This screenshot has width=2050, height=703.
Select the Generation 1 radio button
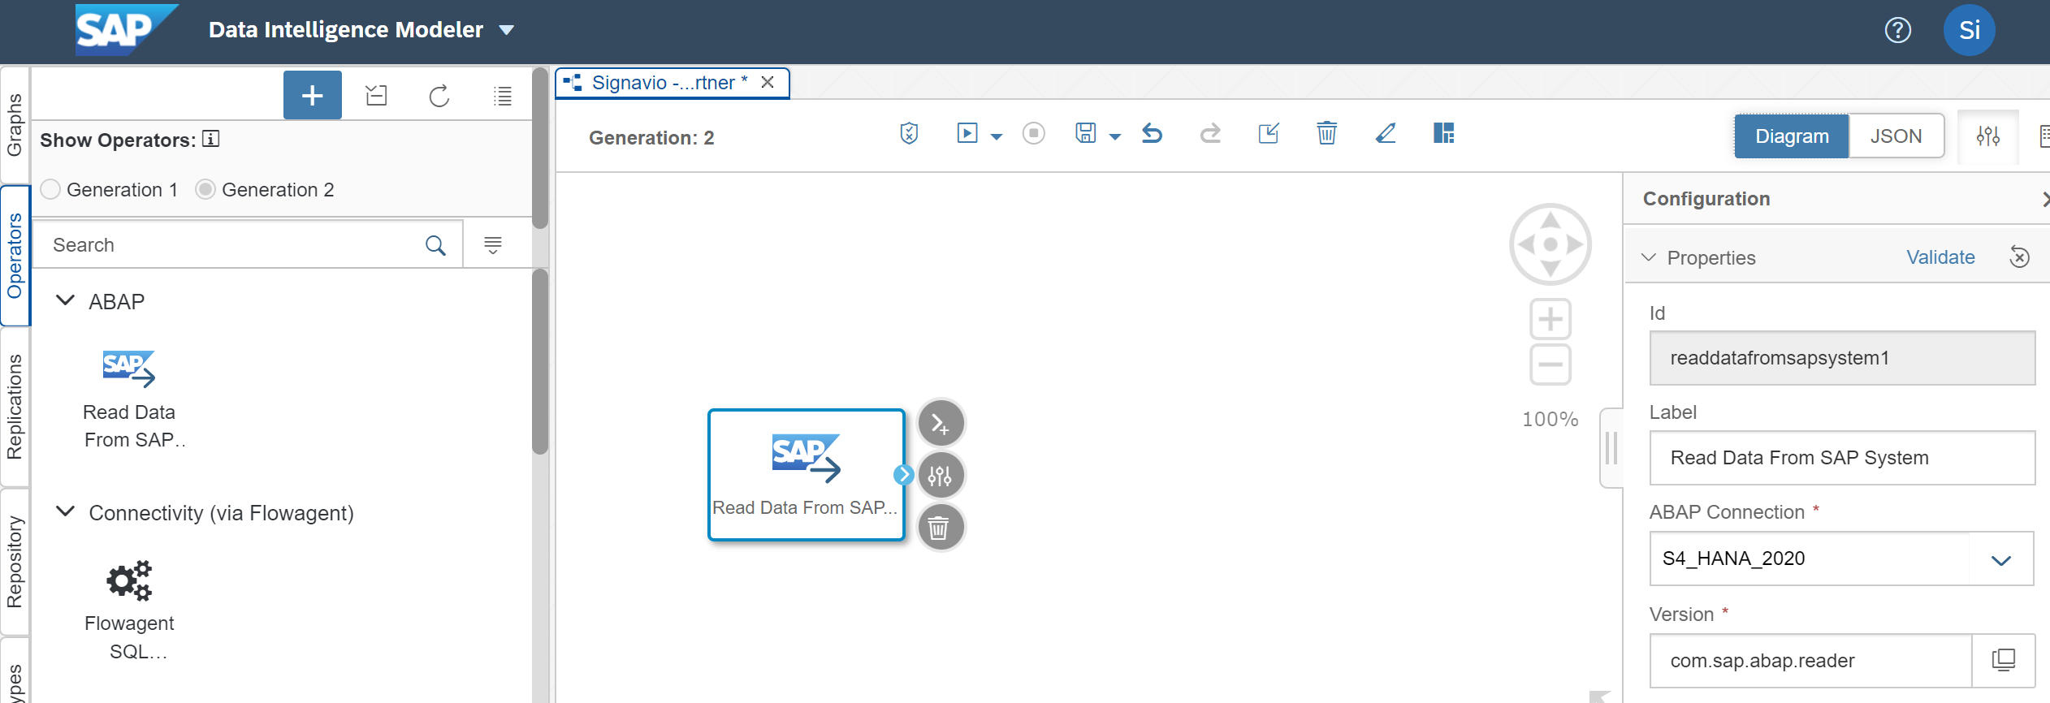[x=51, y=190]
